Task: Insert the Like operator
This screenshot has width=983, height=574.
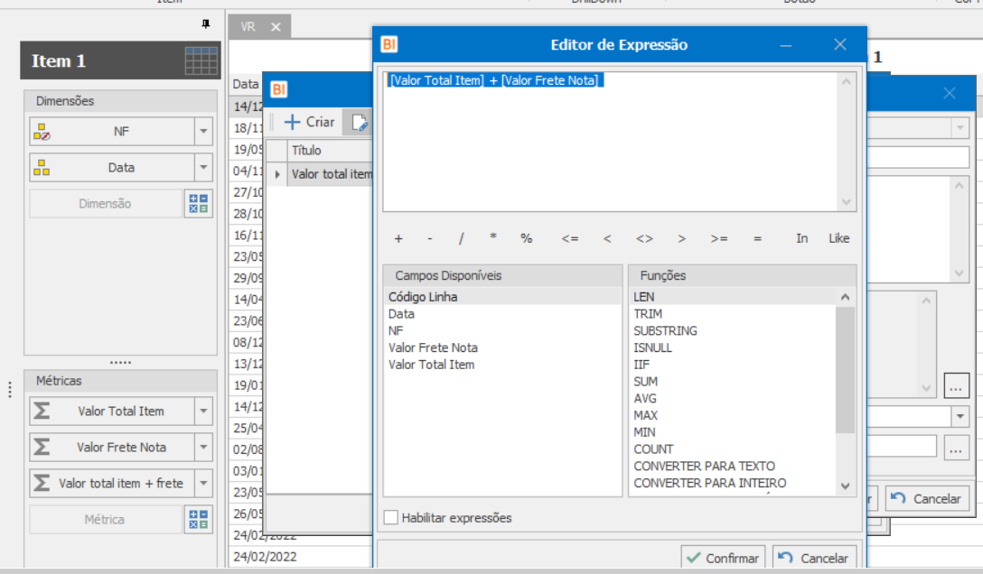Action: coord(838,238)
